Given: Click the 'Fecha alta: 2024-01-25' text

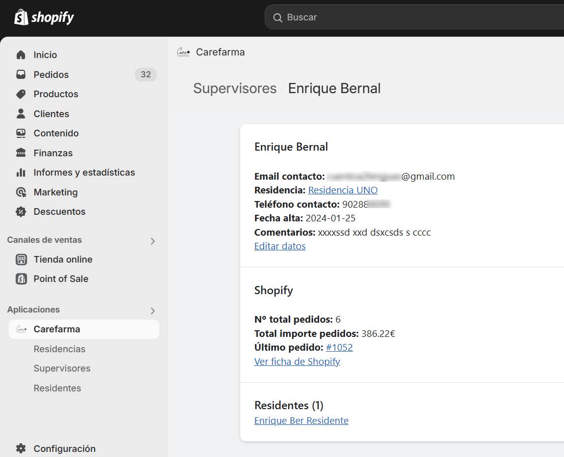Looking at the screenshot, I should click(305, 218).
